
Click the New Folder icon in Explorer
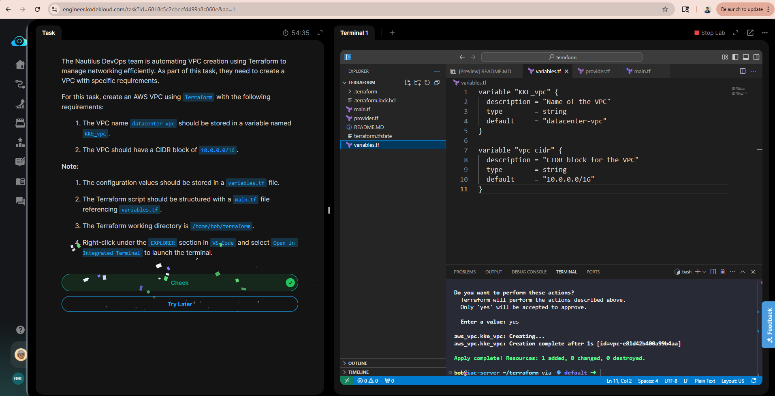[417, 83]
